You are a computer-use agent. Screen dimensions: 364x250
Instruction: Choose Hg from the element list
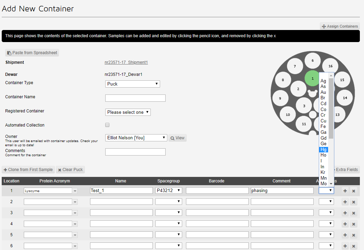click(324, 150)
